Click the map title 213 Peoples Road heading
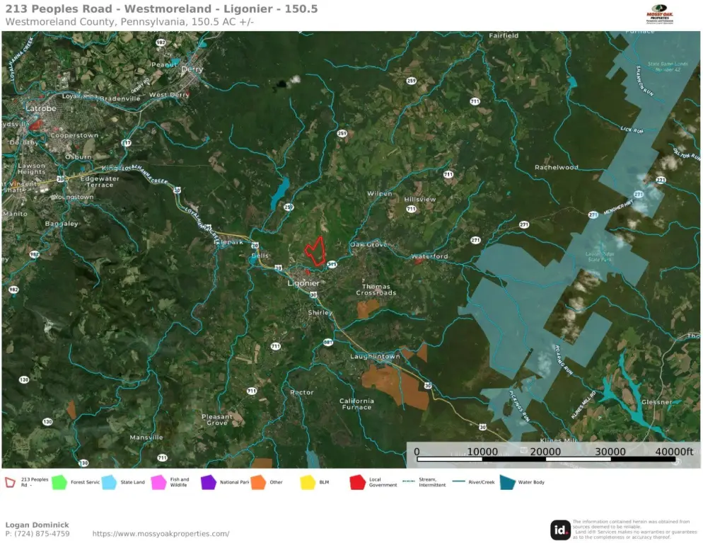703x543 pixels. tap(161, 9)
